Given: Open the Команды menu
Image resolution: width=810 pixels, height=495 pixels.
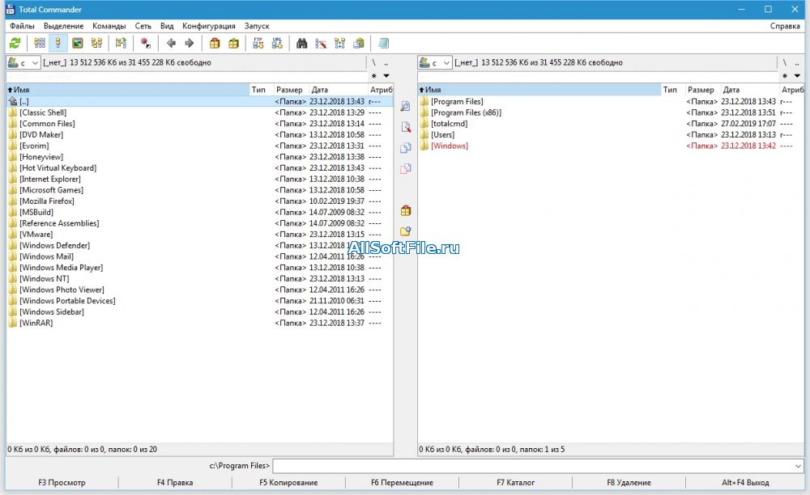Looking at the screenshot, I should tap(109, 26).
